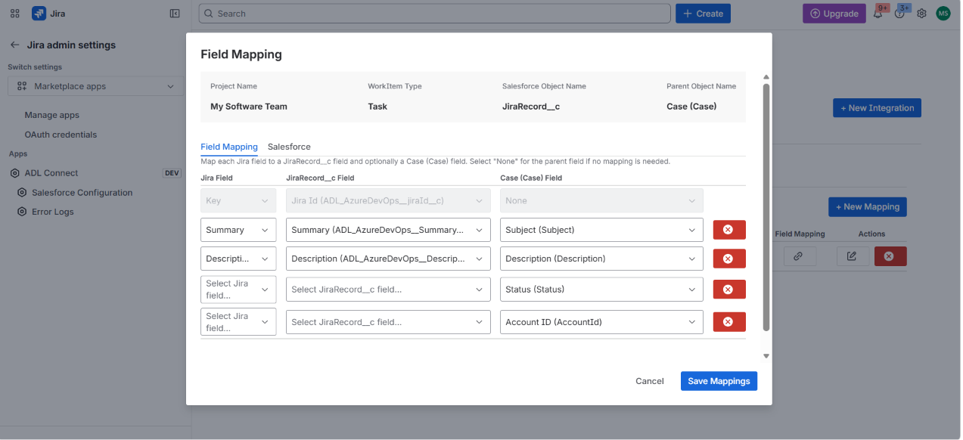
Task: Remove the Account ID mapping row
Action: pos(729,322)
